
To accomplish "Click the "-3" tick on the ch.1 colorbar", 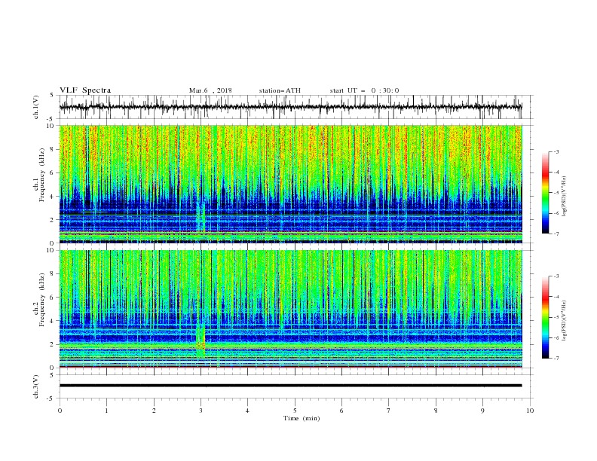I will (x=556, y=151).
